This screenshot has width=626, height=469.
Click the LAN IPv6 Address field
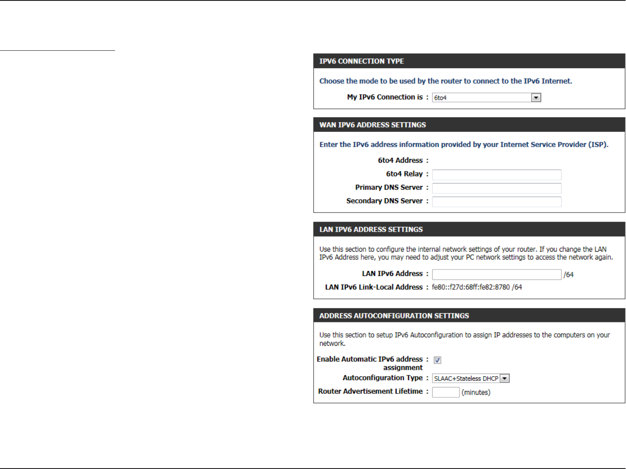tap(497, 274)
